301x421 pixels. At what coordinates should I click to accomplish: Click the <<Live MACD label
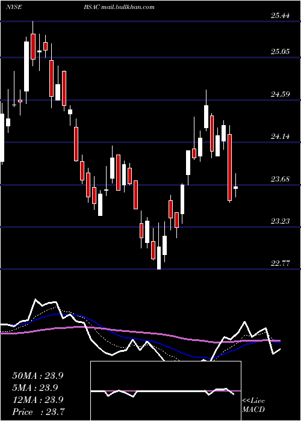point(253,405)
